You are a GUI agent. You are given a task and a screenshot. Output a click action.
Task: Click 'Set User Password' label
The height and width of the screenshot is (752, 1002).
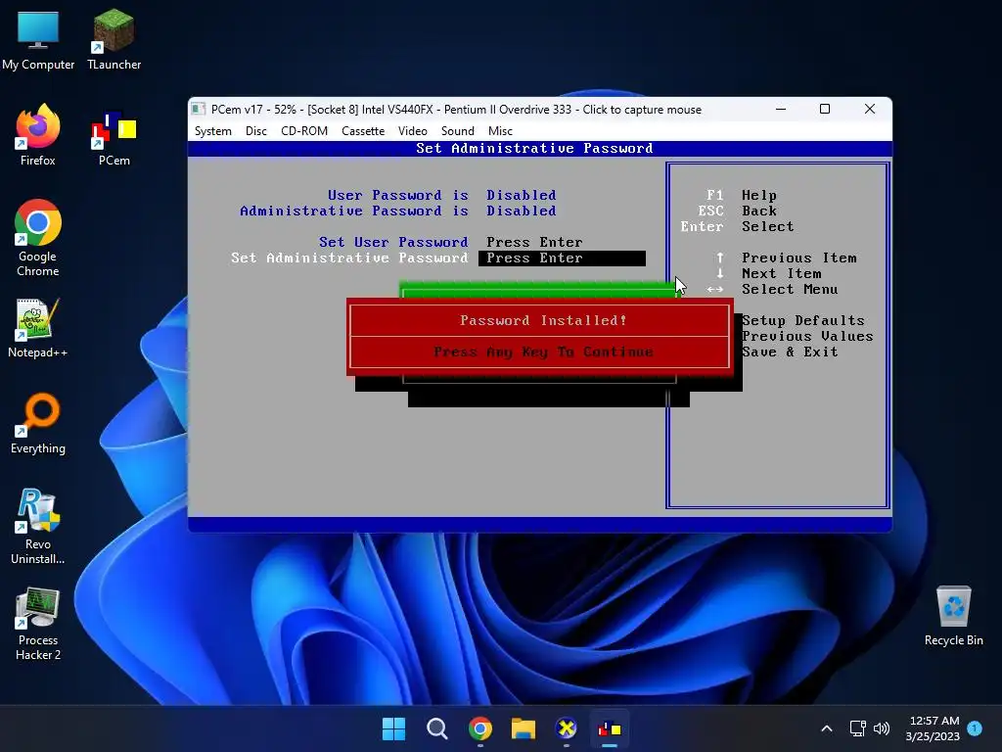pos(393,243)
